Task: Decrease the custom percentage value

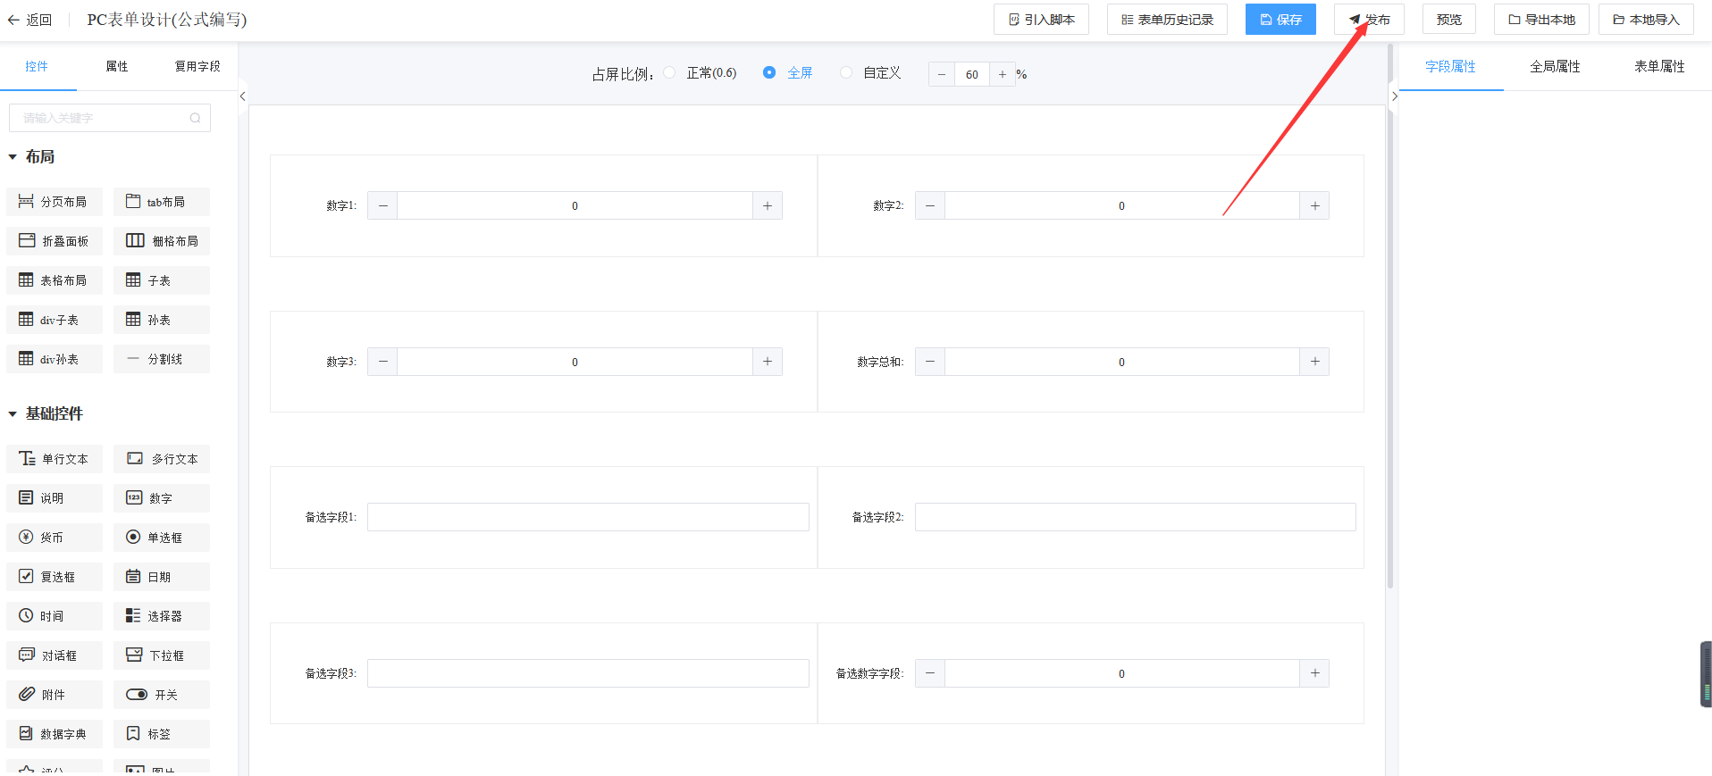Action: tap(942, 74)
